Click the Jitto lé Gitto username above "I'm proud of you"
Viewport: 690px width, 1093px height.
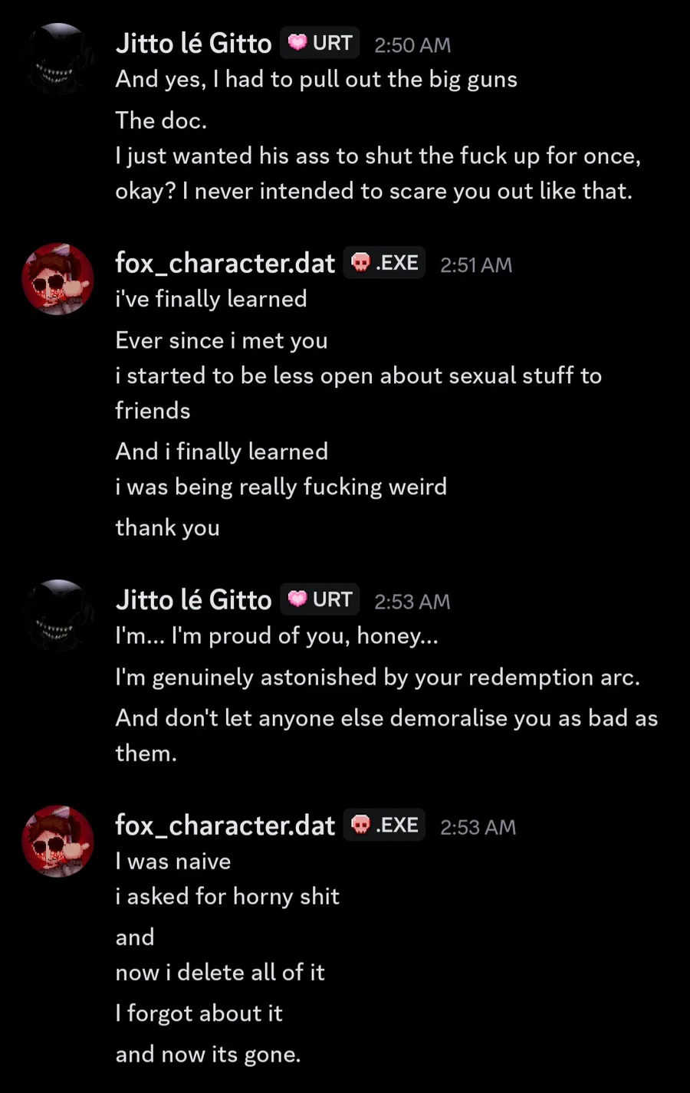click(193, 600)
